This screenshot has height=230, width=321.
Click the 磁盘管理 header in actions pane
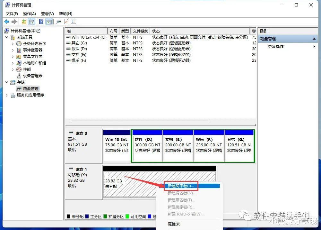coord(288,39)
